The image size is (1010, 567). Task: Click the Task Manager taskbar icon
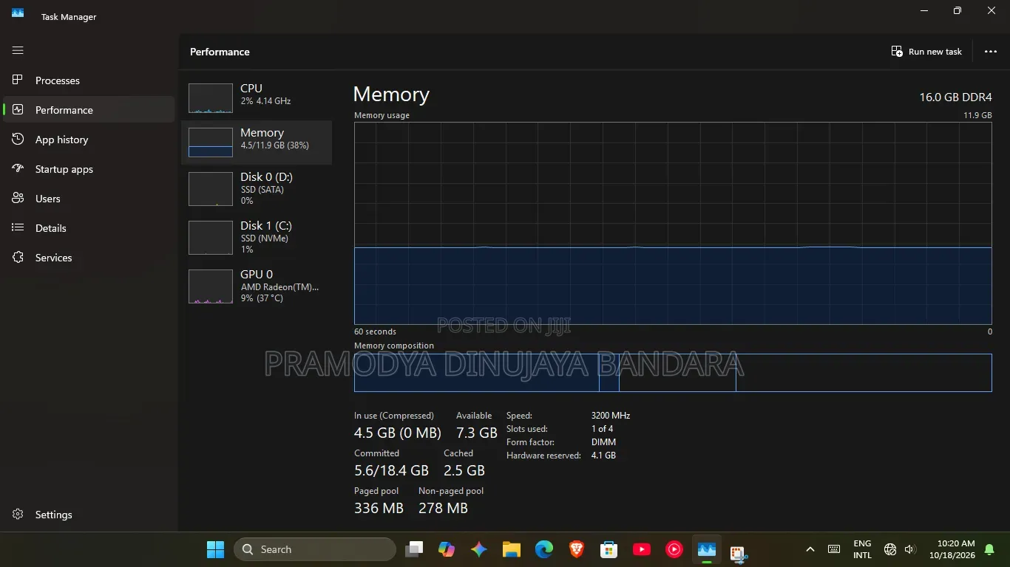pos(707,549)
